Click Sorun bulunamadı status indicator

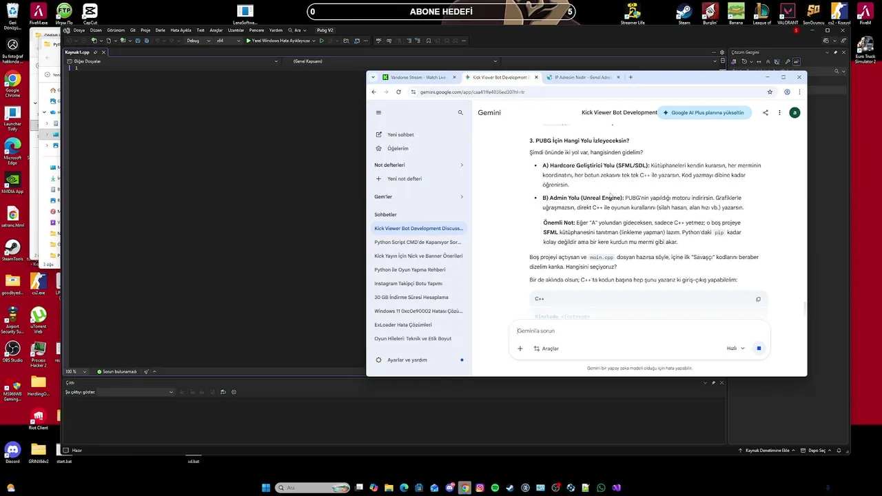click(117, 371)
